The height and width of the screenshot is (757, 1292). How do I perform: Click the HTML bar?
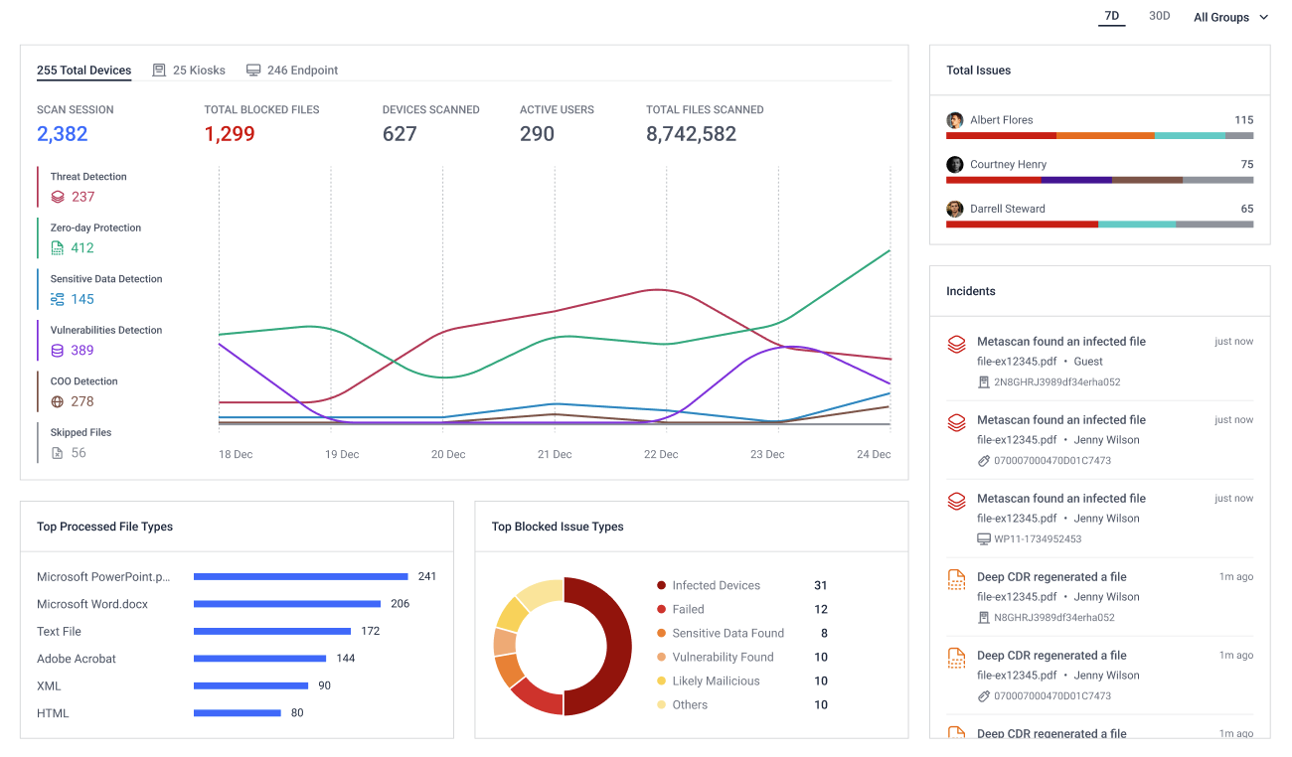click(238, 713)
